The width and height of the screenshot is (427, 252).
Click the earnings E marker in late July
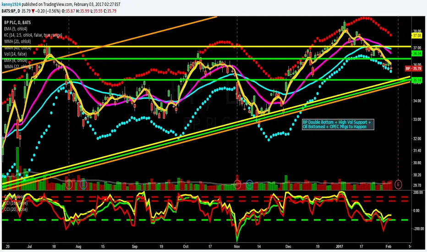click(x=69, y=185)
